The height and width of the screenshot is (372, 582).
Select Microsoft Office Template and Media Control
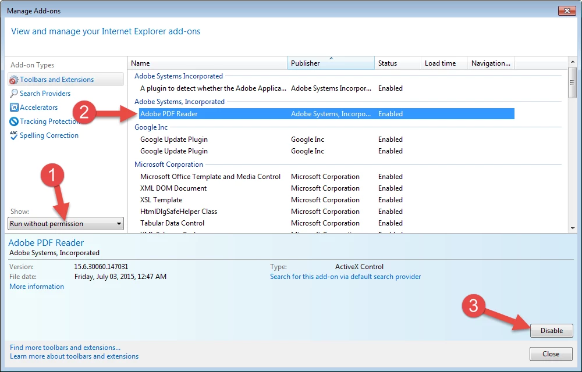[x=327, y=176]
